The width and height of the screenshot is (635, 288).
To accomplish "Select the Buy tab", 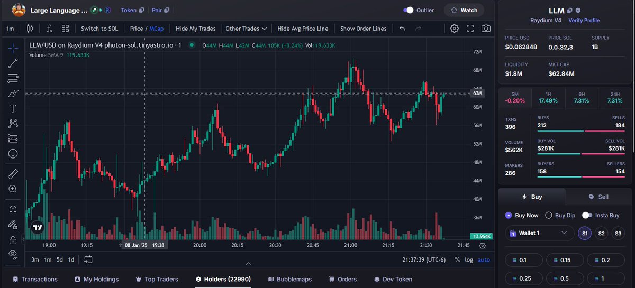I will pos(532,197).
